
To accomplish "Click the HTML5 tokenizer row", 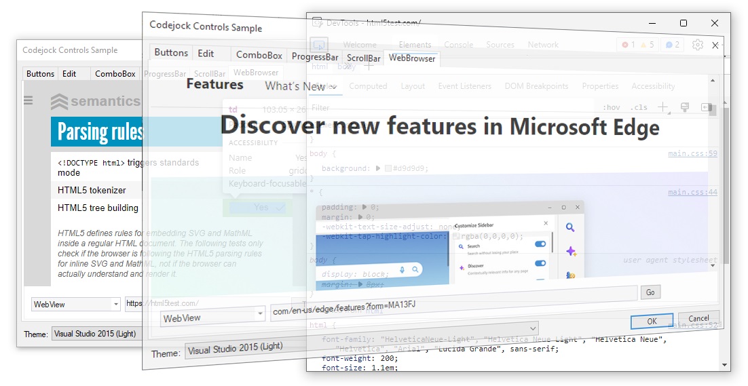I will coord(92,190).
